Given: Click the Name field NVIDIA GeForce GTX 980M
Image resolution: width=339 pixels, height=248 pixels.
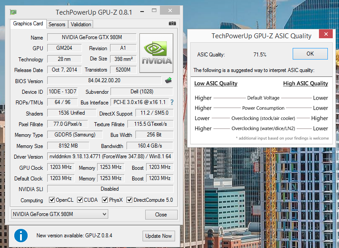Looking at the screenshot, I should (x=92, y=37).
